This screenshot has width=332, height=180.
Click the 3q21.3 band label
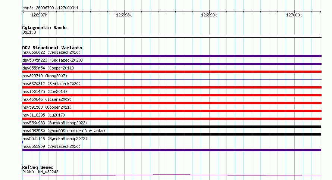tap(29, 32)
